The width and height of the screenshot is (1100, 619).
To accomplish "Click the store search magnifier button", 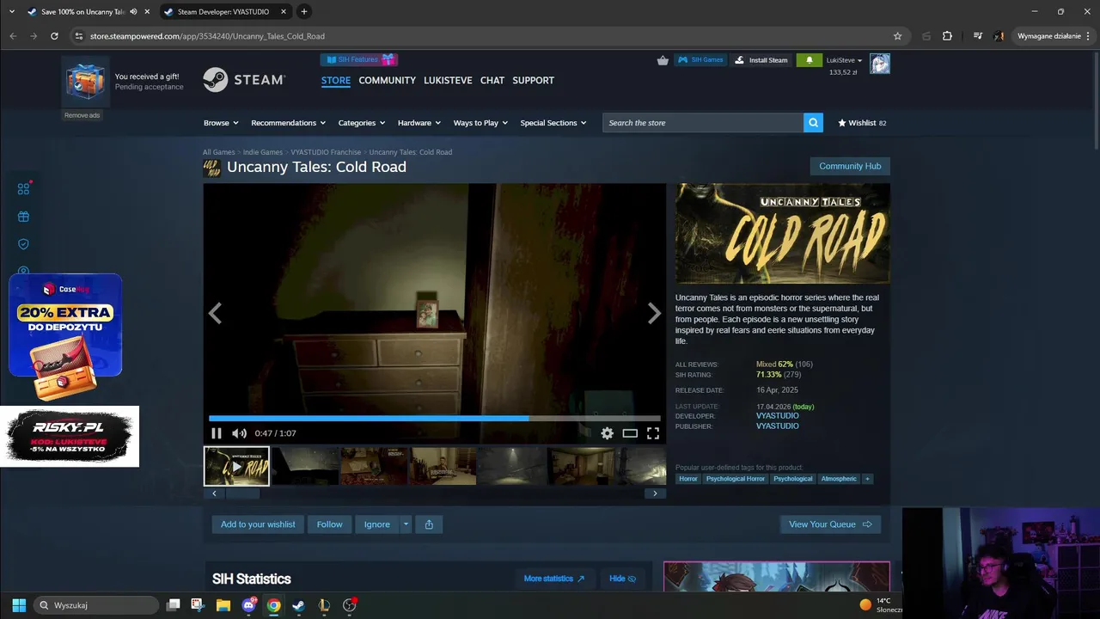I will coord(813,123).
